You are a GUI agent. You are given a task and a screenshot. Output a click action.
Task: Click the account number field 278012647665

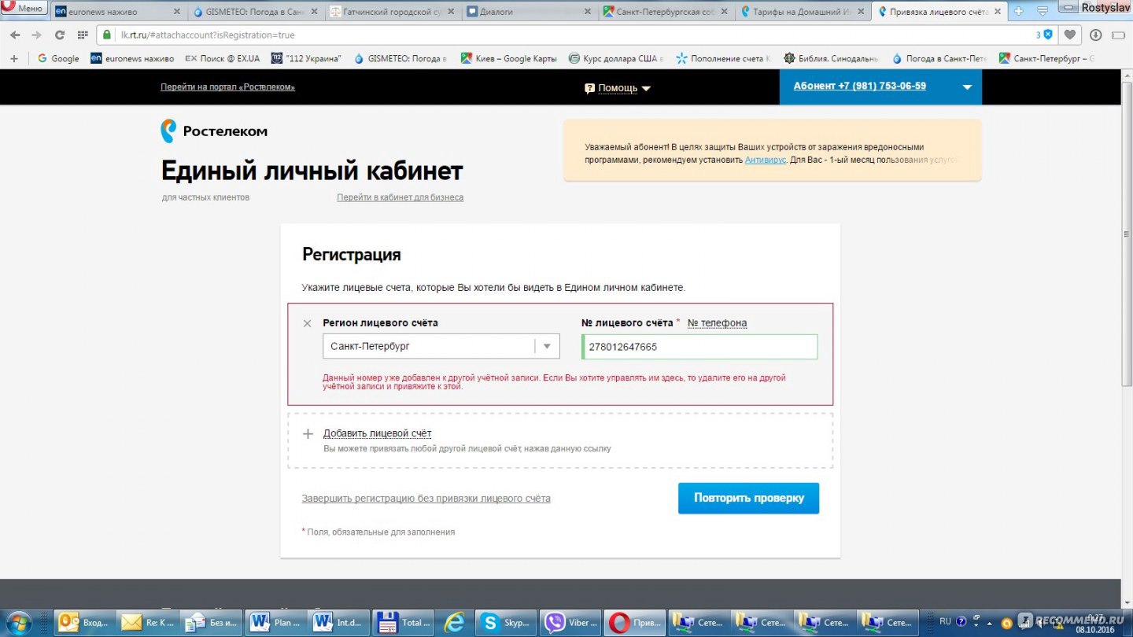699,347
